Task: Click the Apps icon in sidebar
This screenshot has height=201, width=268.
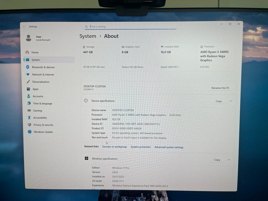Action: [x=28, y=89]
